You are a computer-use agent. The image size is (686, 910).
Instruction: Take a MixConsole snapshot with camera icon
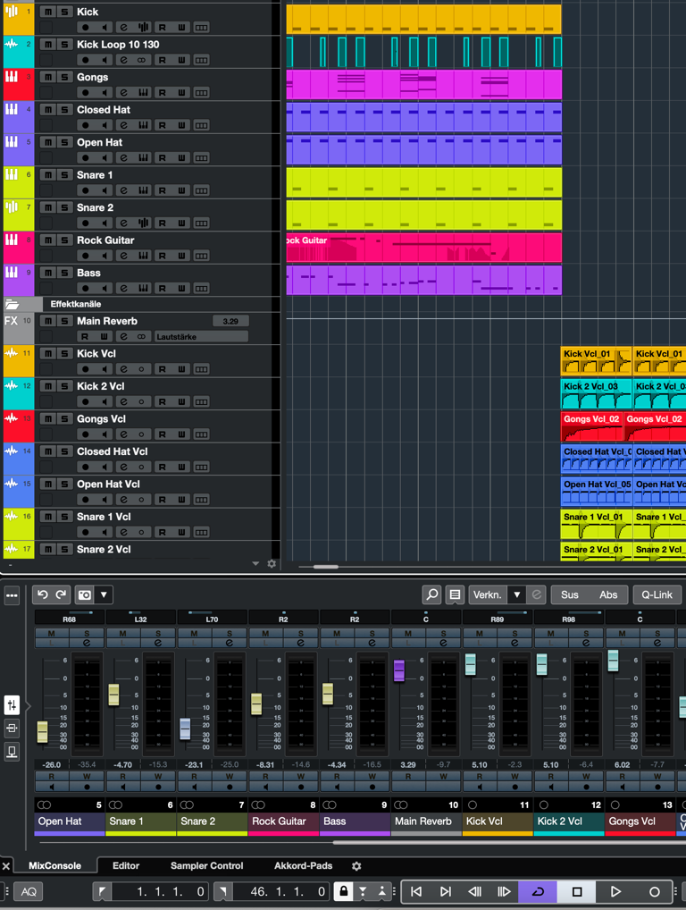85,594
